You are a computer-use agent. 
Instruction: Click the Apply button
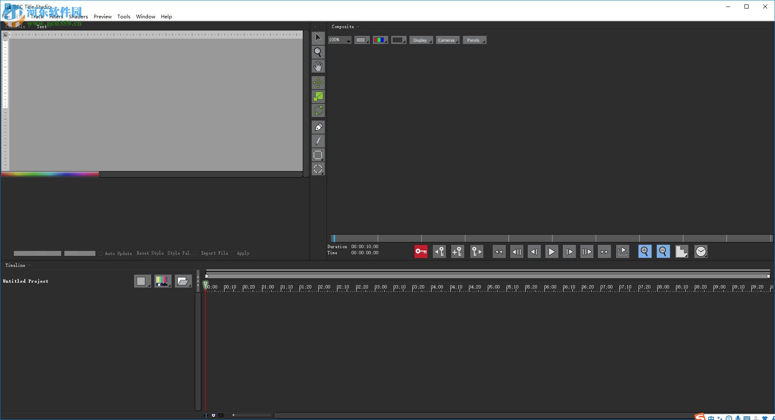click(x=243, y=253)
